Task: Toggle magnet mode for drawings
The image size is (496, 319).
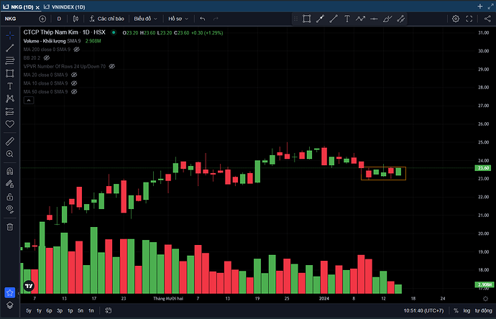Action: pyautogui.click(x=10, y=171)
